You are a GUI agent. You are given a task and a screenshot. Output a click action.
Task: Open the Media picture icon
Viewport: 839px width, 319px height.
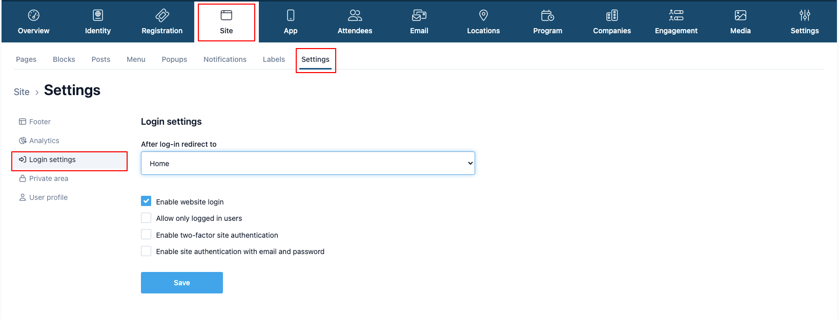click(x=741, y=15)
